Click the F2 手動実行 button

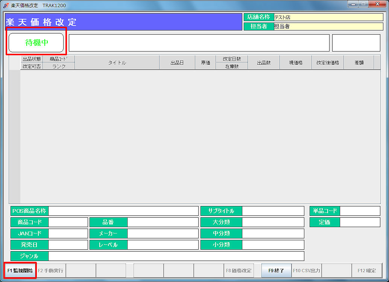[51, 270]
